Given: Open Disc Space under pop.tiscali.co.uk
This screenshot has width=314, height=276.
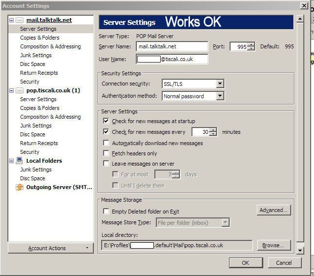Looking at the screenshot, I should coord(32,135).
